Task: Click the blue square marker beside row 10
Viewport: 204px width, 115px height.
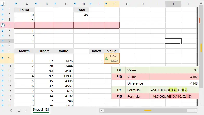Action: click(x=3, y=58)
